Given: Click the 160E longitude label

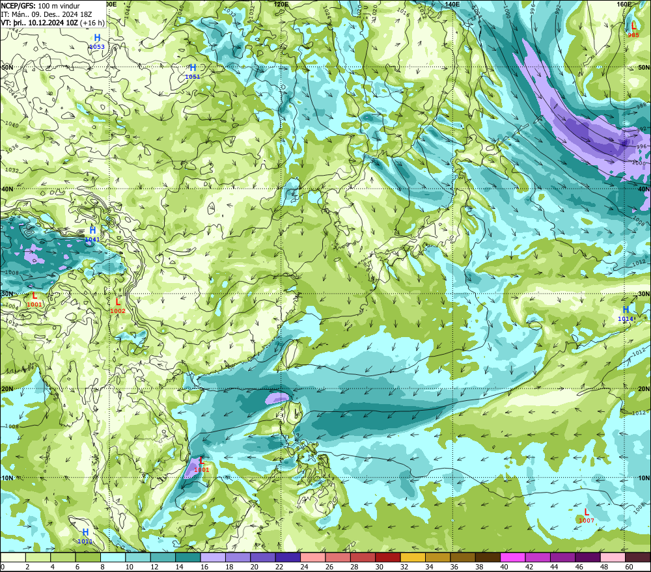Looking at the screenshot, I should [x=624, y=4].
